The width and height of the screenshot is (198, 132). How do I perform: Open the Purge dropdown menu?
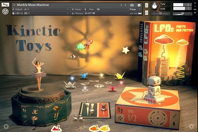click(134, 9)
